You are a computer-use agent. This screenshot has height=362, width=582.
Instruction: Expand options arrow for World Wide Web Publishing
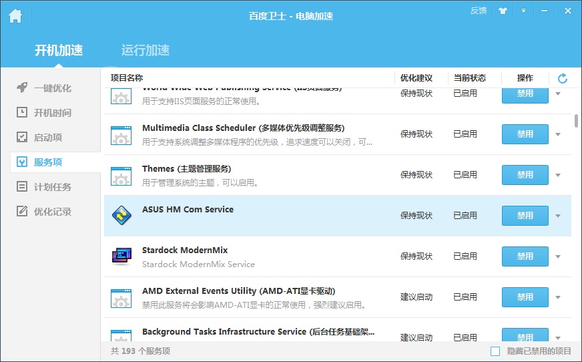pos(558,94)
